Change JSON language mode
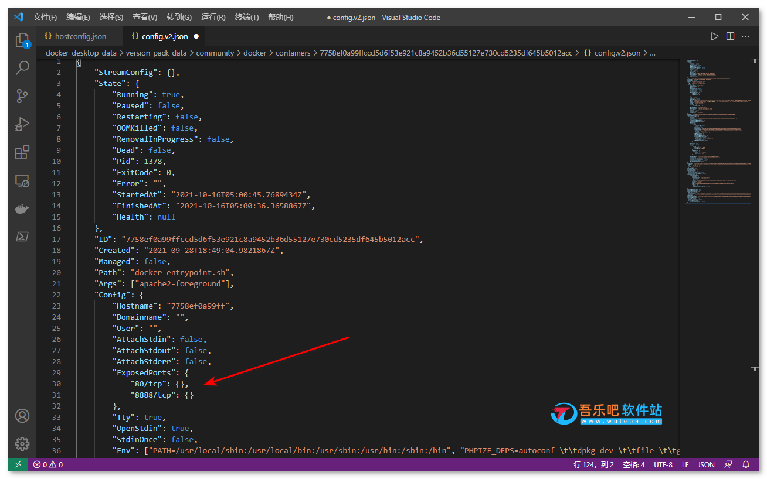The height and width of the screenshot is (479, 767). [706, 464]
